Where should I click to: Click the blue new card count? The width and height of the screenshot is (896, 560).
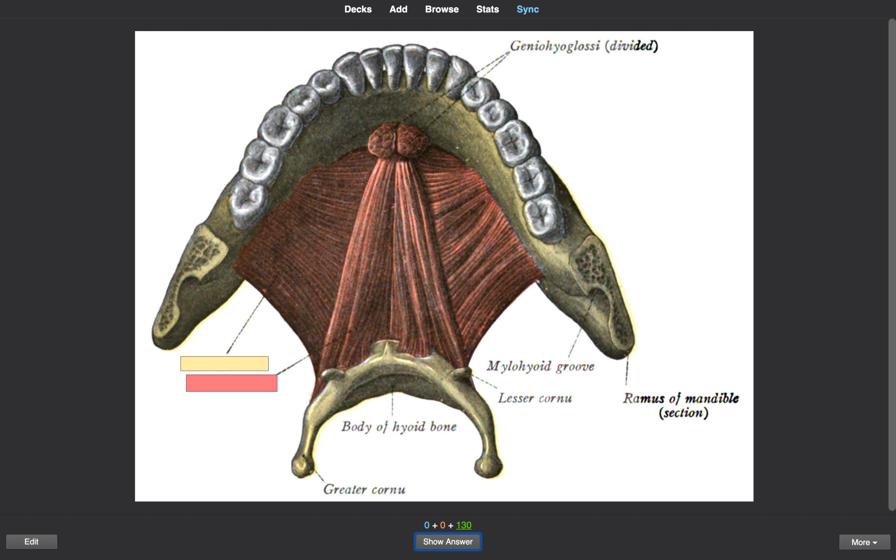pos(427,525)
